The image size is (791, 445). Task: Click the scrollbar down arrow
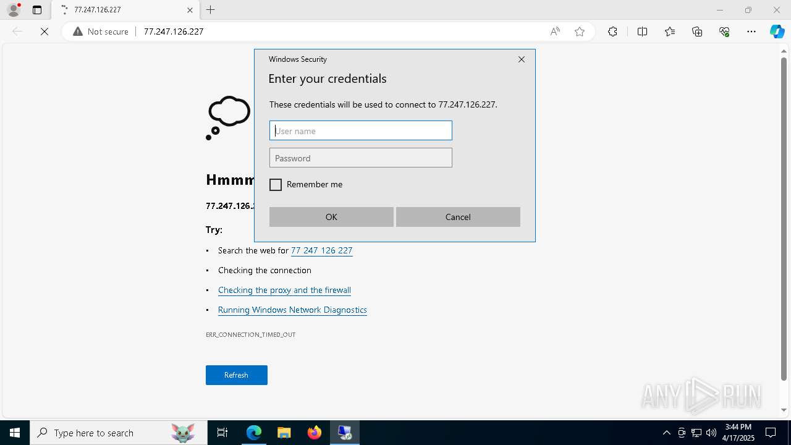point(784,410)
